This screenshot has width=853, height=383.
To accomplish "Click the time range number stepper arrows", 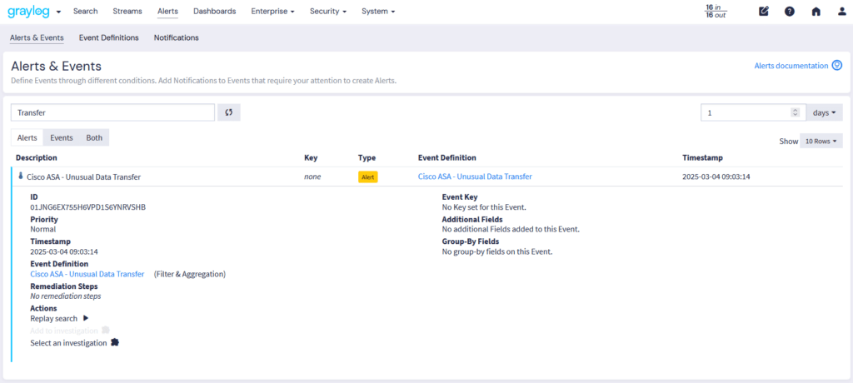I will pyautogui.click(x=795, y=112).
